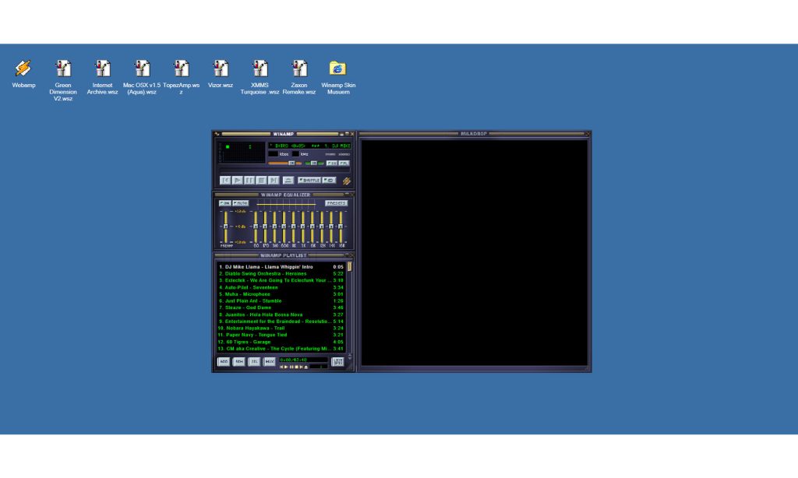798x478 pixels.
Task: Click the PREAMP slider in equalizer
Action: tap(225, 227)
